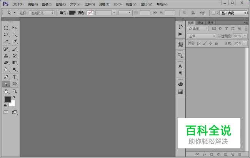Select the Blur tool
The width and height of the screenshot is (250, 158).
click(x=6, y=70)
